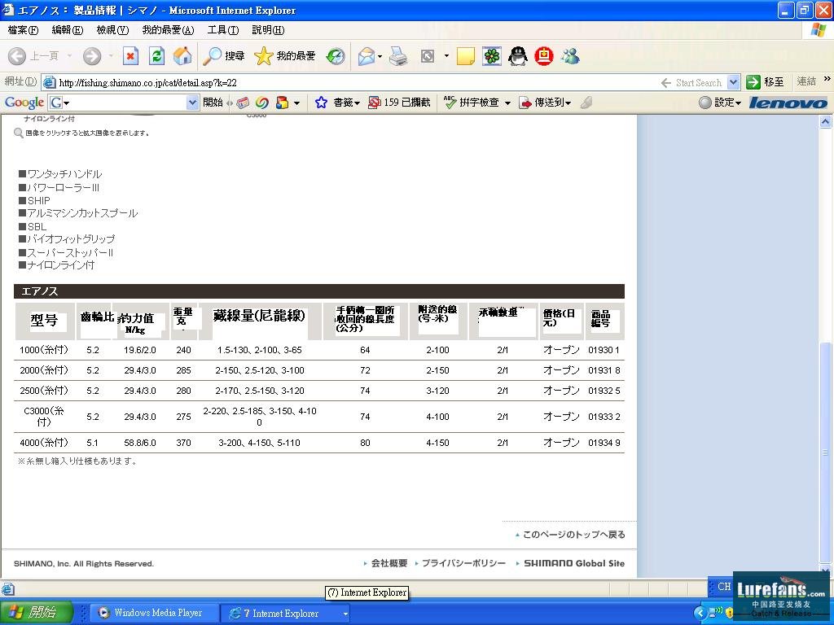Open the 檢視 (View) menu
Viewport: 834px width, 625px height.
112,30
